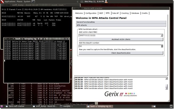This screenshot has width=174, height=109.
Task: Click the victim client MAC field
Action: coord(120,35)
